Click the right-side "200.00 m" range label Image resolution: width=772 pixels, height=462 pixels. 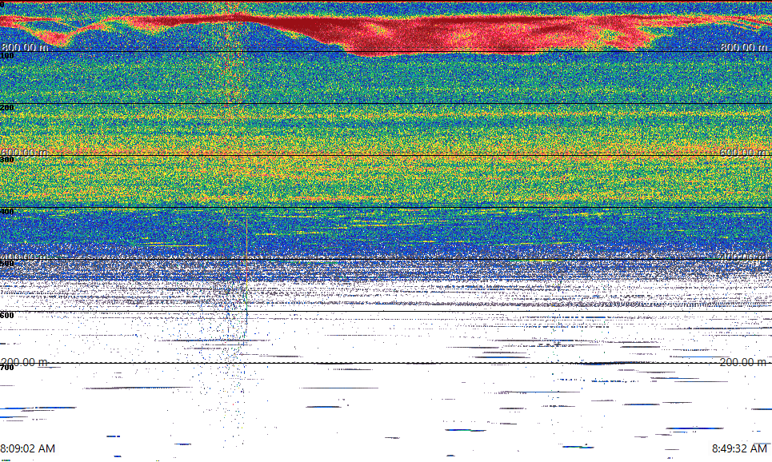pyautogui.click(x=743, y=362)
